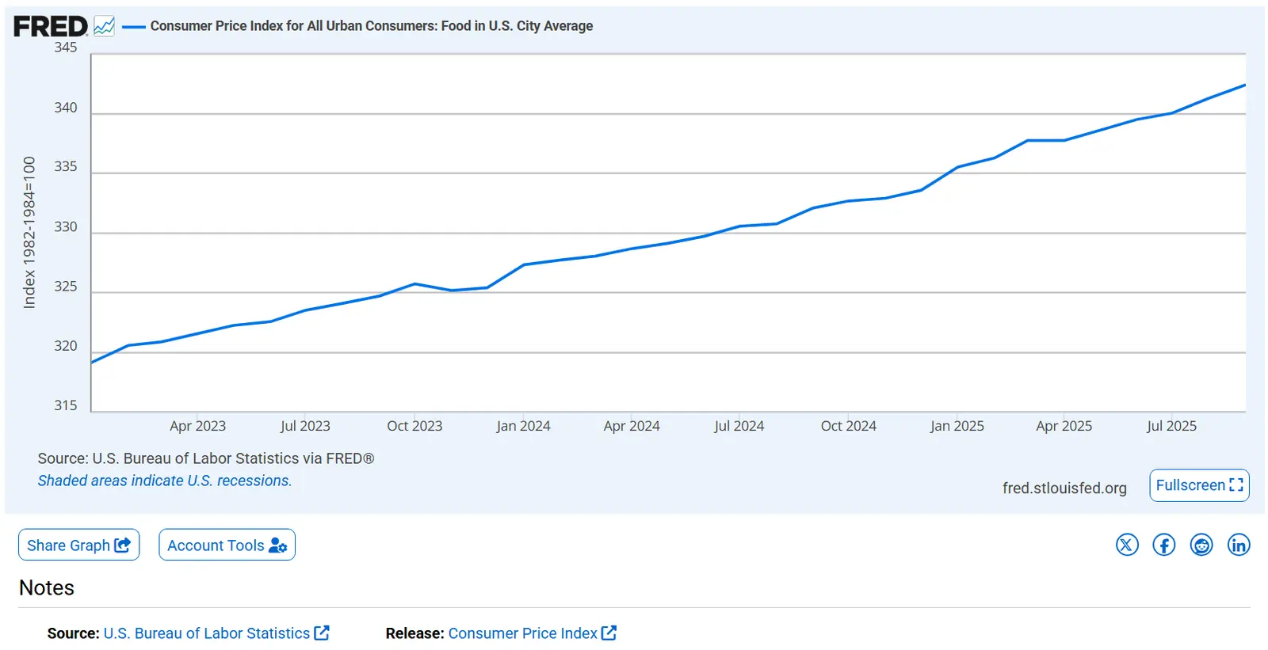Screen dimensions: 1268x650
Task: Click external-link icon next to Bureau of Labor Statistics
Action: click(x=322, y=633)
